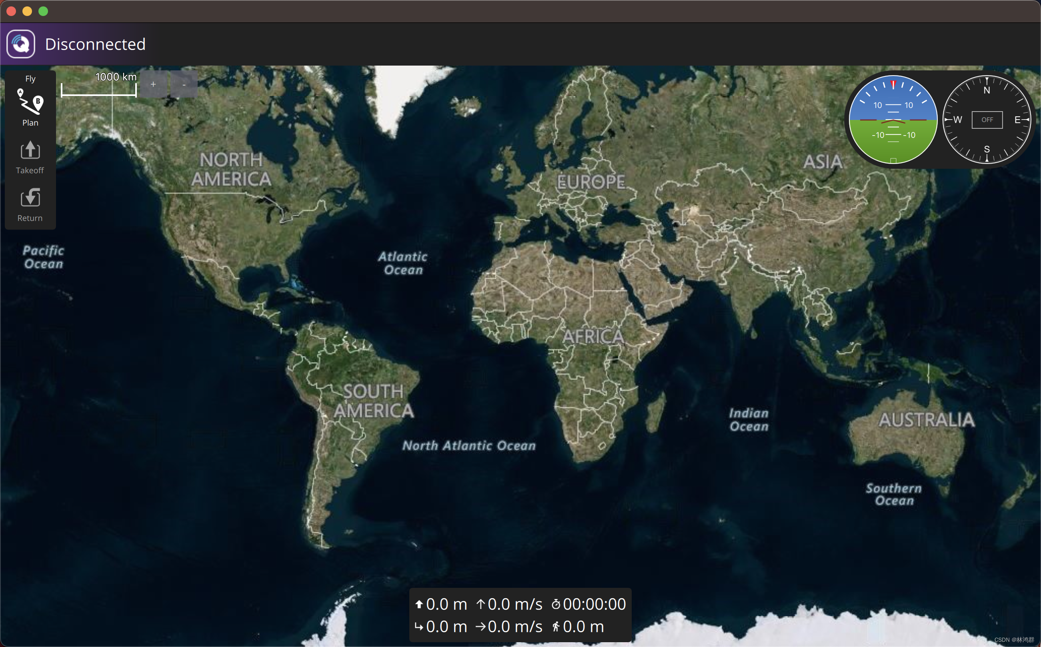This screenshot has height=647, width=1041.
Task: Click the compass heading instrument
Action: pyautogui.click(x=987, y=120)
